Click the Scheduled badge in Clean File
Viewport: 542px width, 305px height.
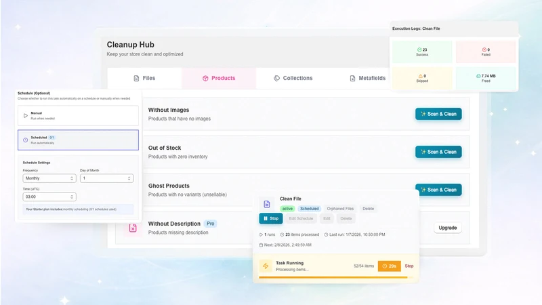(x=310, y=209)
